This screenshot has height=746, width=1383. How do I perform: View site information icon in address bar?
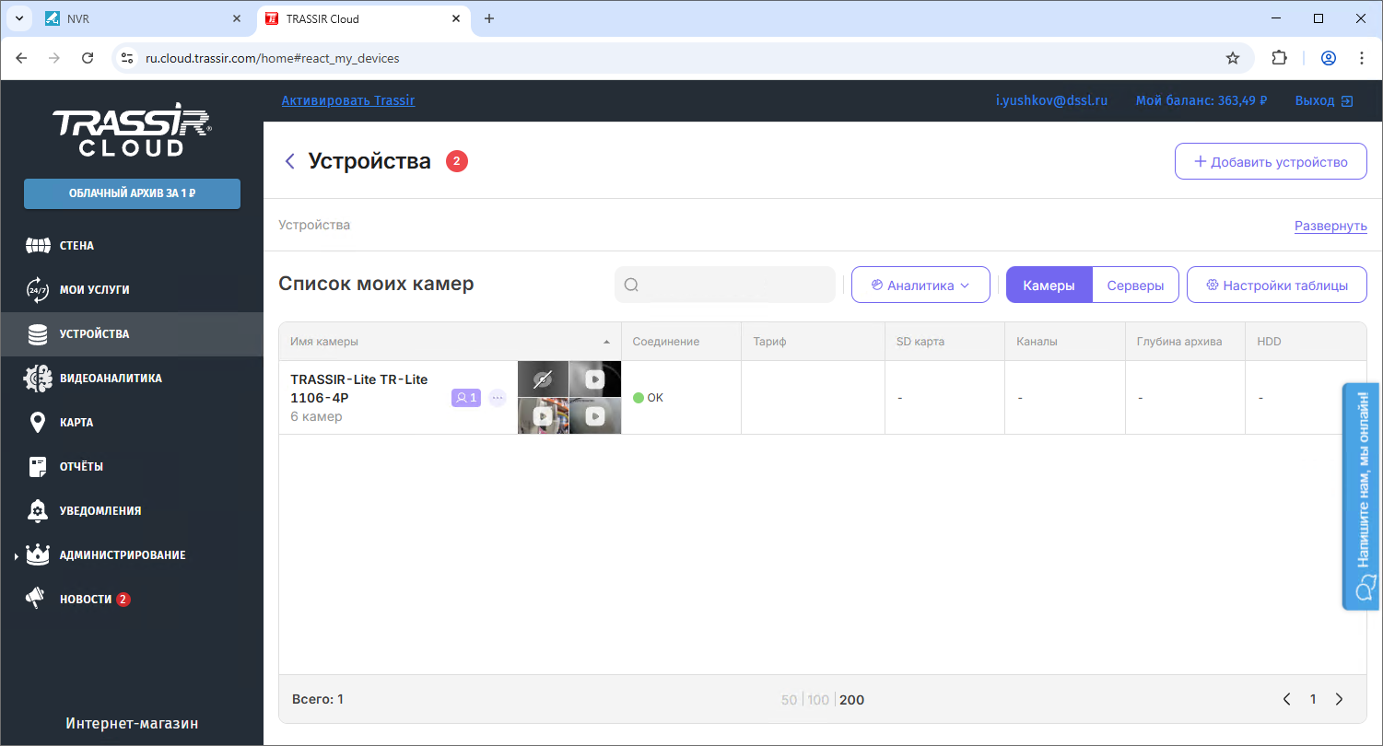[127, 58]
